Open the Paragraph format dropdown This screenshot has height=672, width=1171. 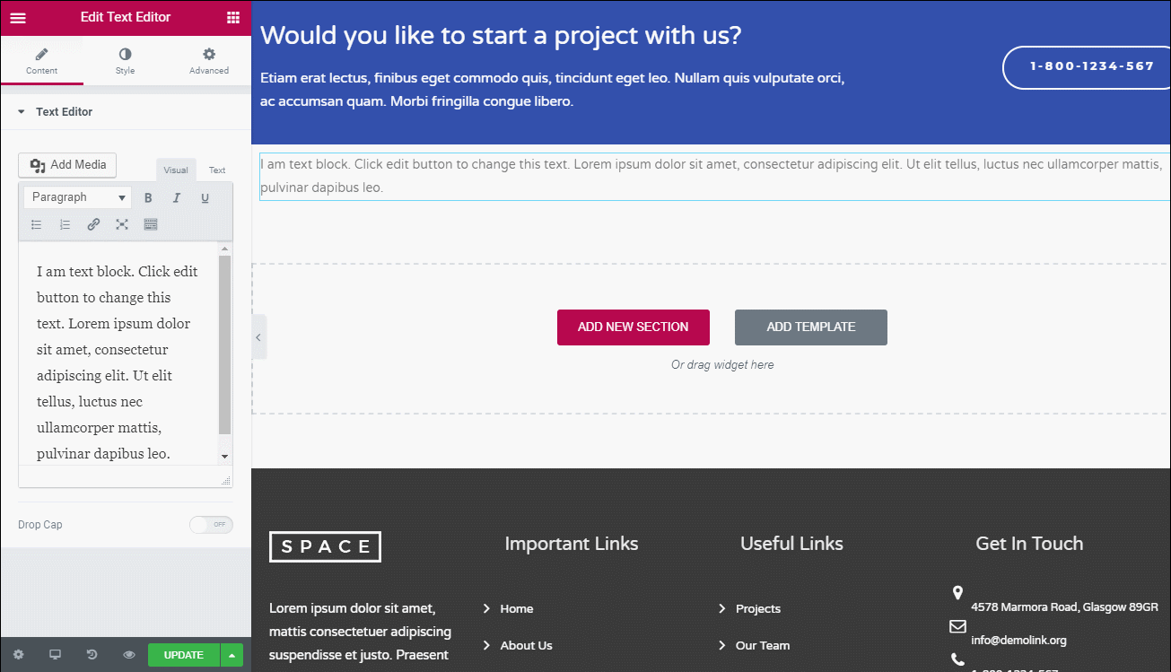(x=78, y=197)
